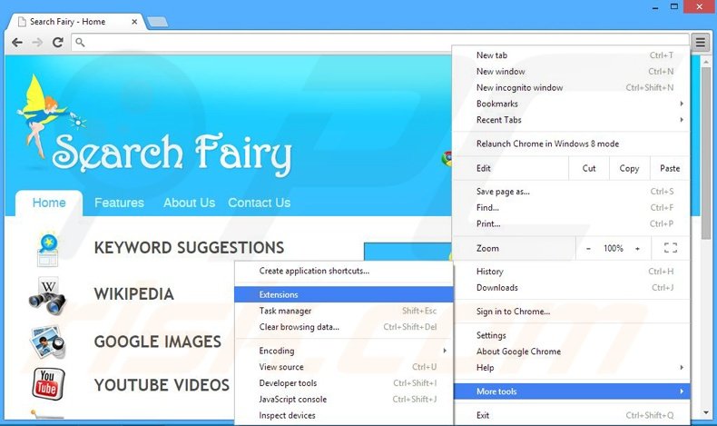Open History from Chrome menu
The image size is (717, 426).
tap(571, 272)
